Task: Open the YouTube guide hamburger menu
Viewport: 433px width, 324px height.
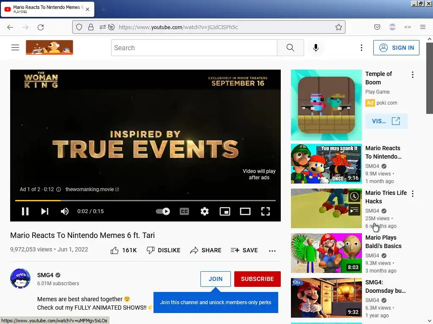Action: tap(15, 48)
